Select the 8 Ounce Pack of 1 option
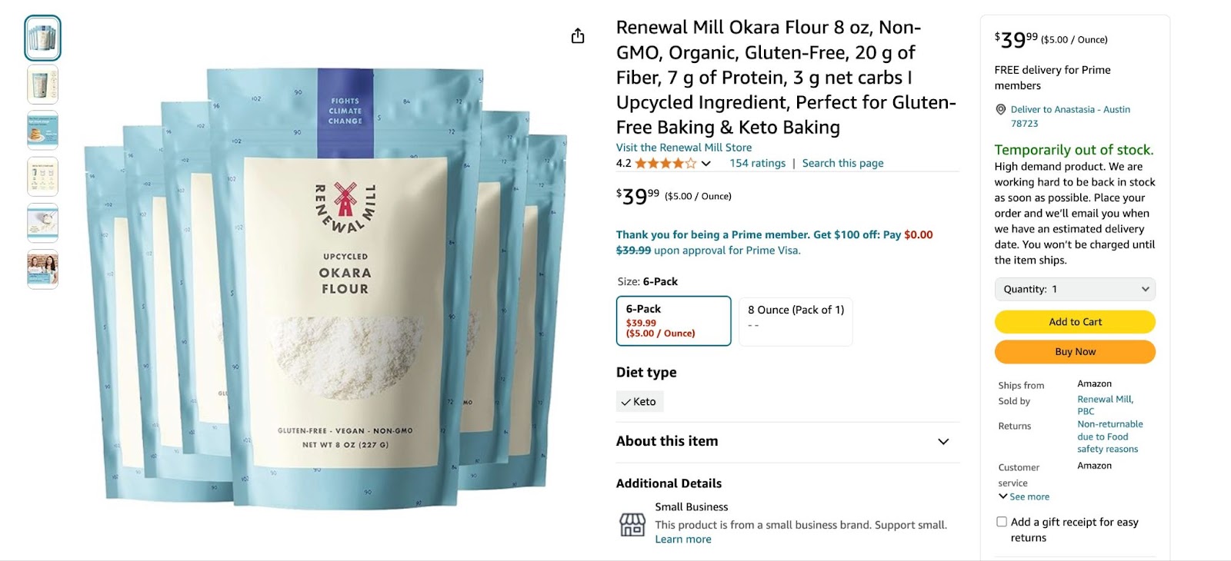 tap(796, 320)
